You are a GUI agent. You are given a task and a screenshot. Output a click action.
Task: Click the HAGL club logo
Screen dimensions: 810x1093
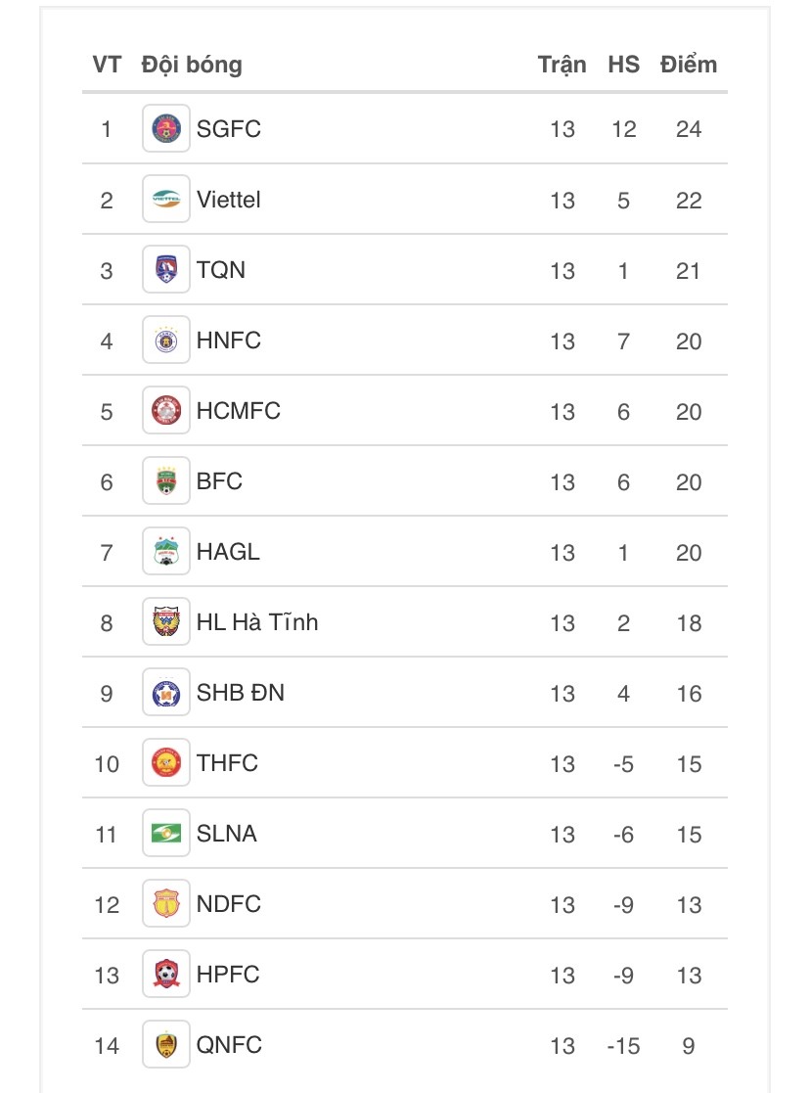point(166,551)
